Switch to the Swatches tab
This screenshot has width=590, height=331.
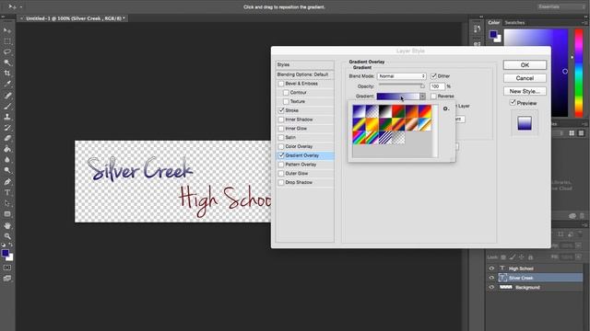[x=514, y=23]
